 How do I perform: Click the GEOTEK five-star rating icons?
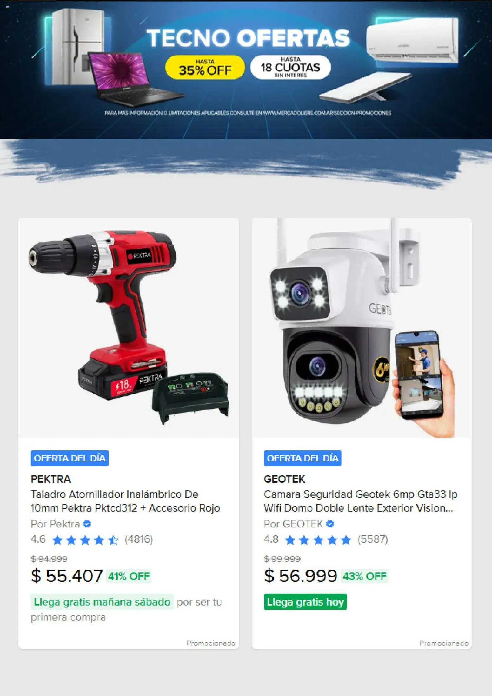318,540
